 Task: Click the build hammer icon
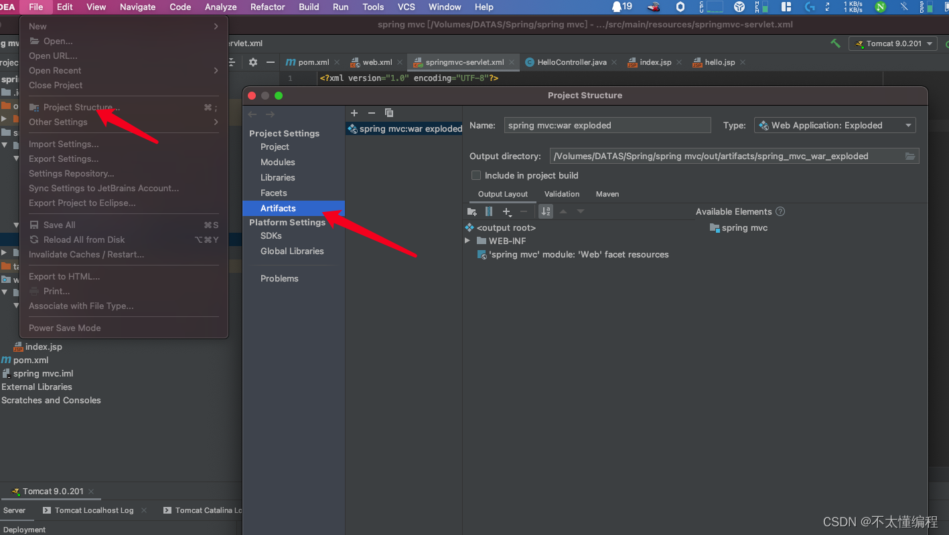(x=835, y=43)
